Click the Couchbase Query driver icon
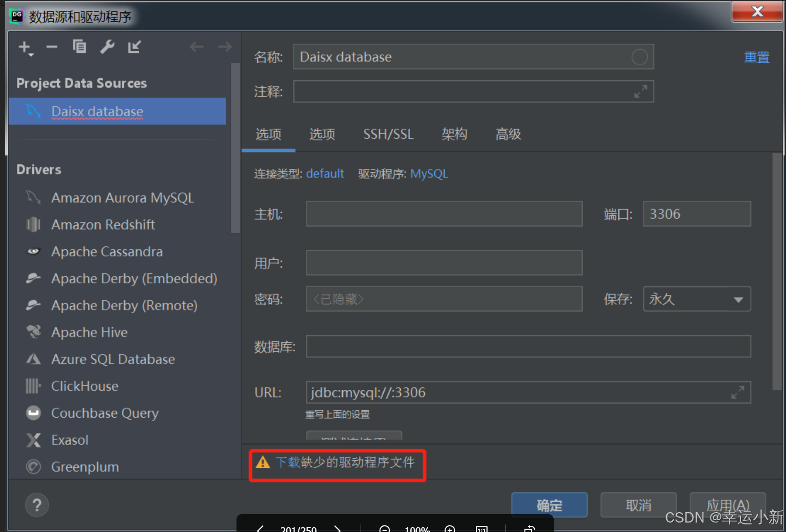The width and height of the screenshot is (786, 532). (x=34, y=413)
